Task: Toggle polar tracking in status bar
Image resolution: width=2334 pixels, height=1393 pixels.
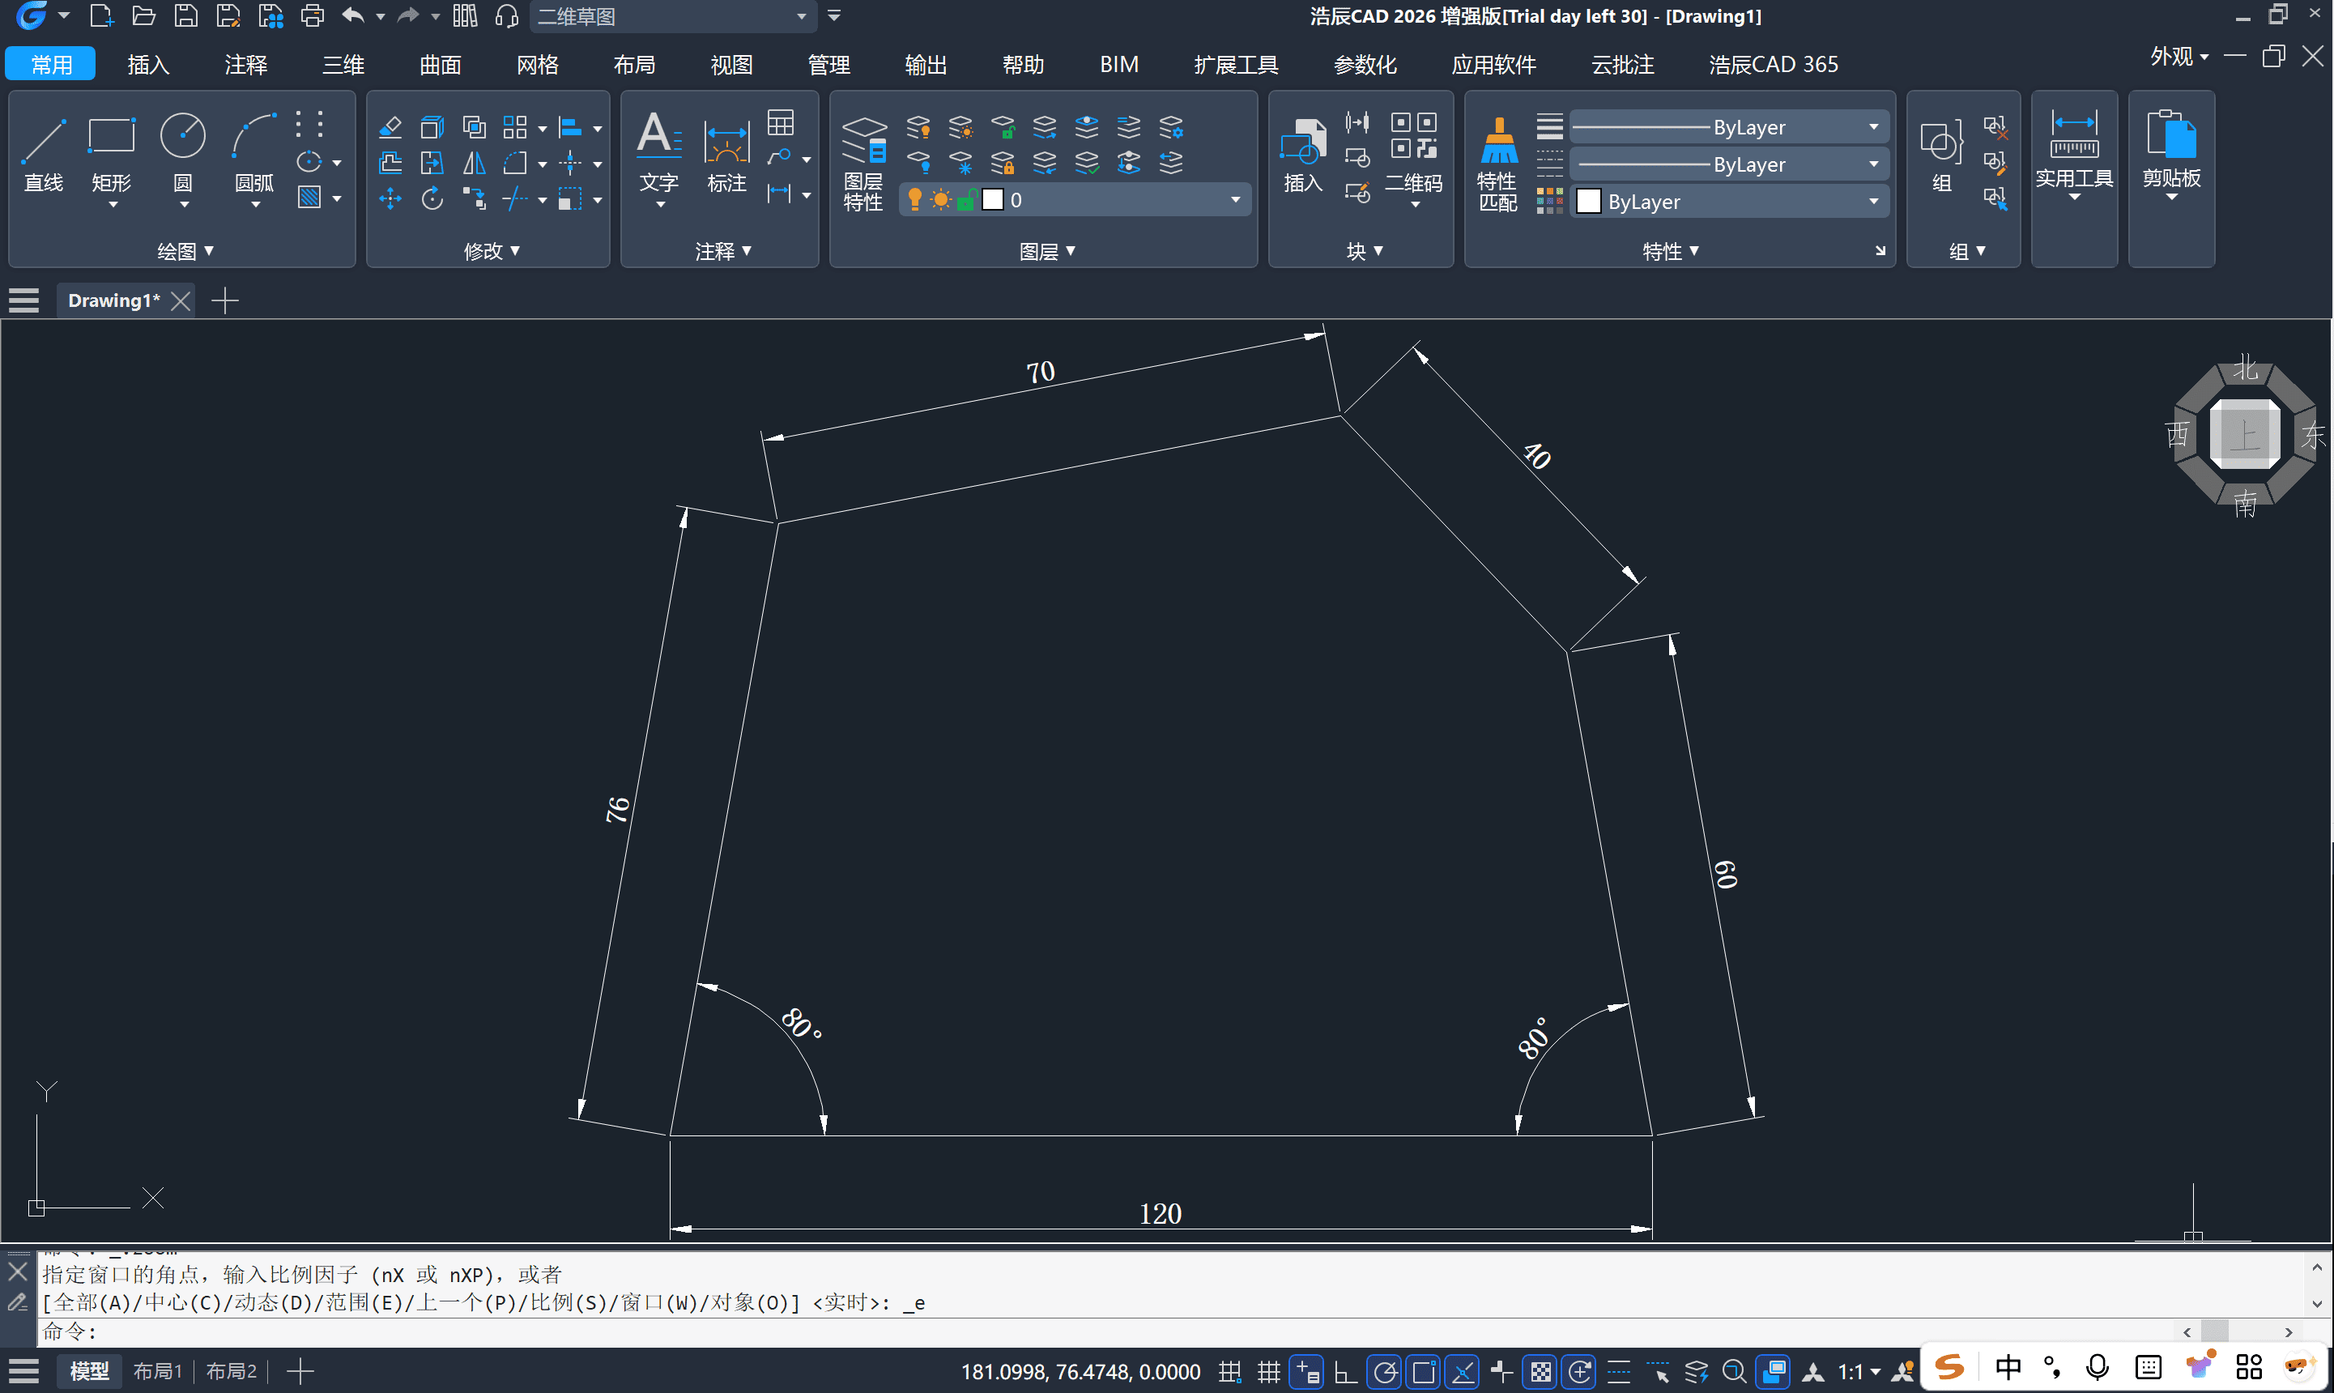Action: pyautogui.click(x=1384, y=1373)
